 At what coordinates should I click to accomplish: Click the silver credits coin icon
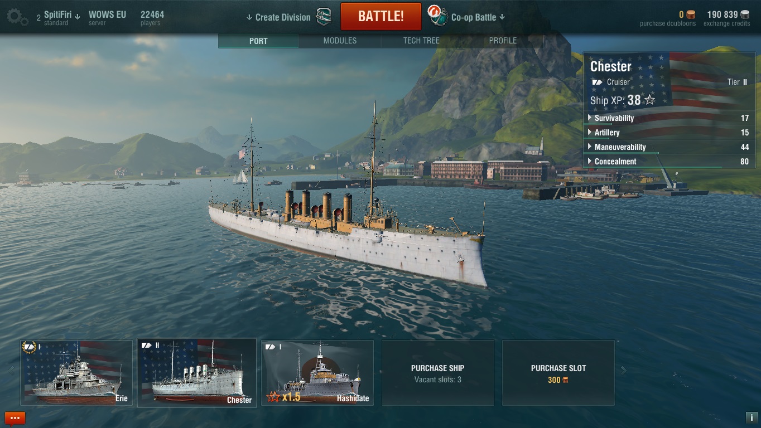pyautogui.click(x=745, y=15)
